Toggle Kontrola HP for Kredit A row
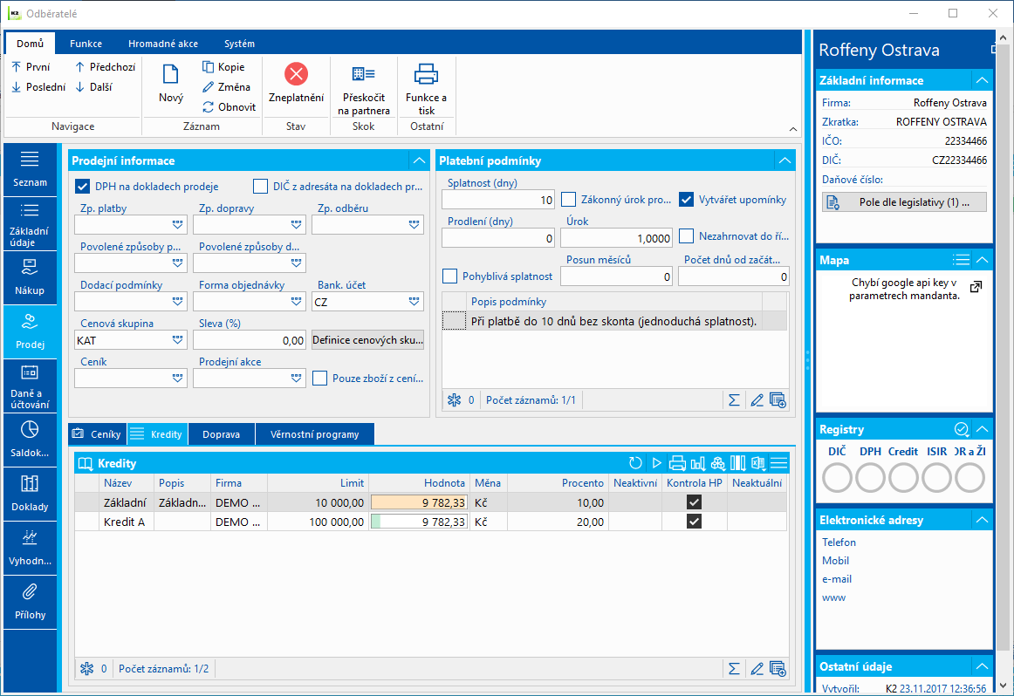Viewport: 1014px width, 696px height. [x=694, y=522]
